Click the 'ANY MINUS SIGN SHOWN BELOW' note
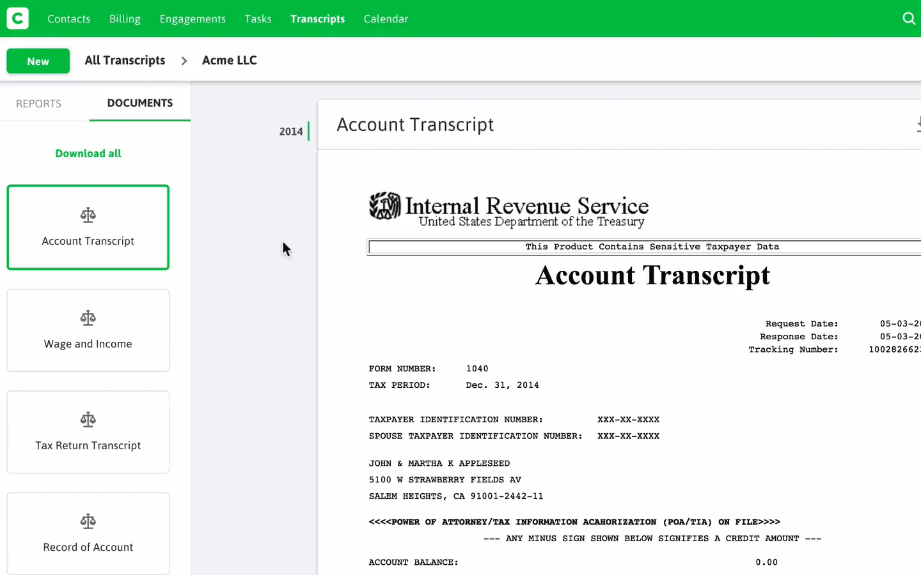Image resolution: width=921 pixels, height=575 pixels. (652, 539)
